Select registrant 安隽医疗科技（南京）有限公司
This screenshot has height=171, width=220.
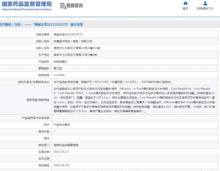[x=73, y=41]
